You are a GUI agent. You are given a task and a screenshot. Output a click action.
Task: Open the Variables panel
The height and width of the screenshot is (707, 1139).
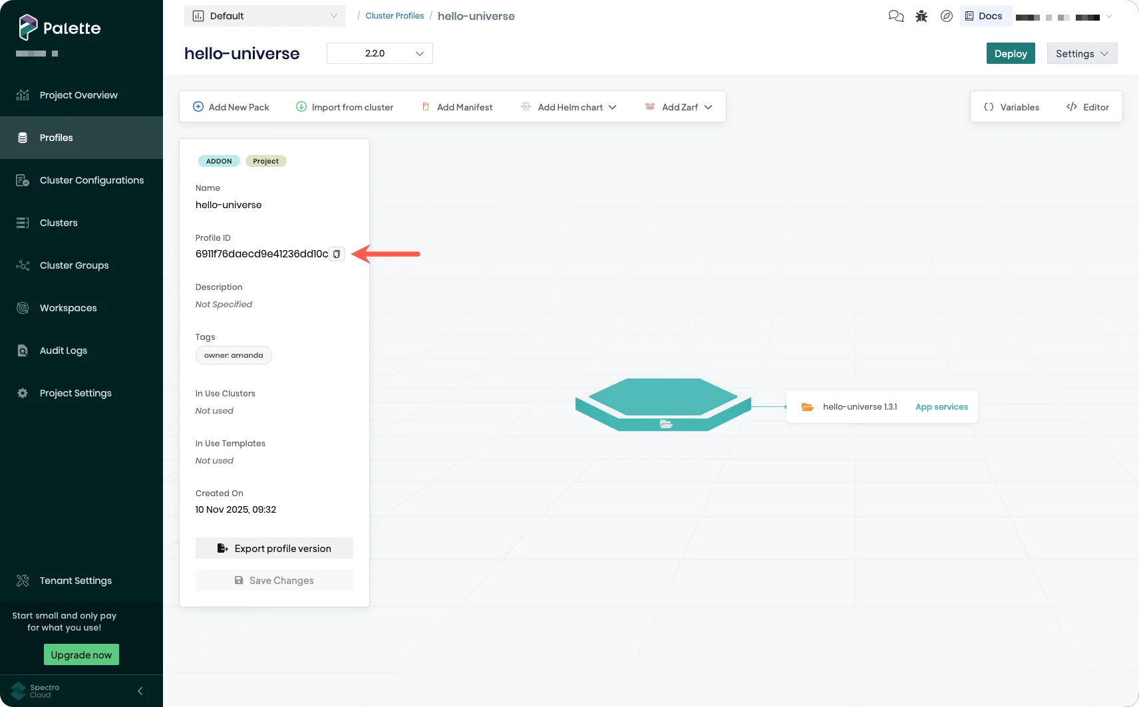pyautogui.click(x=1012, y=106)
